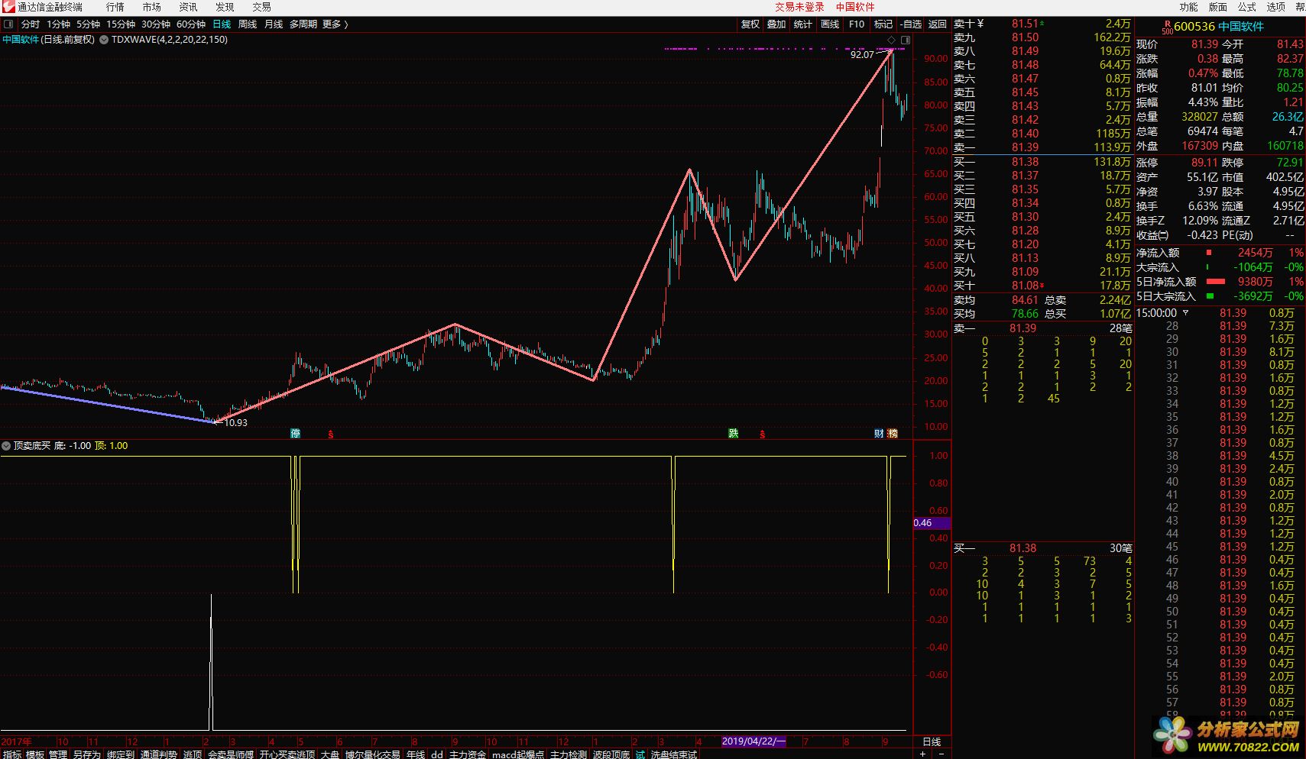Click 画线 toolbar button
The height and width of the screenshot is (759, 1306).
830,24
